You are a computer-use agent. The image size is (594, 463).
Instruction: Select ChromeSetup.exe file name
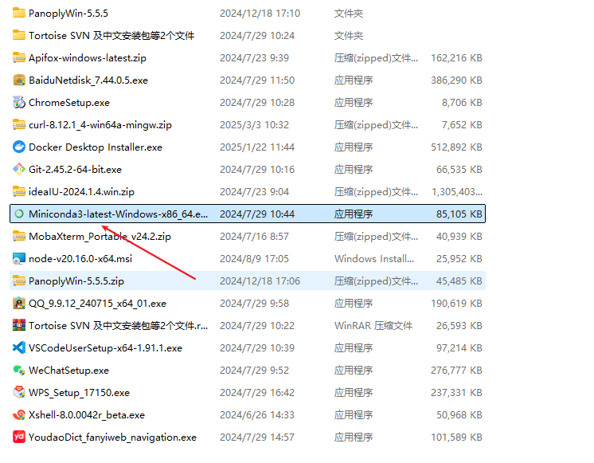pyautogui.click(x=69, y=102)
